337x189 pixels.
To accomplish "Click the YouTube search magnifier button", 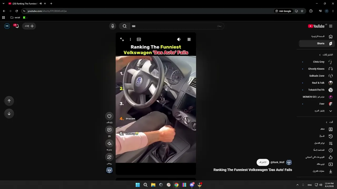I will [125, 26].
